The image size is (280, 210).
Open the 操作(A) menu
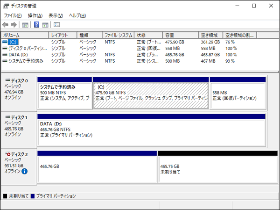click(x=35, y=15)
